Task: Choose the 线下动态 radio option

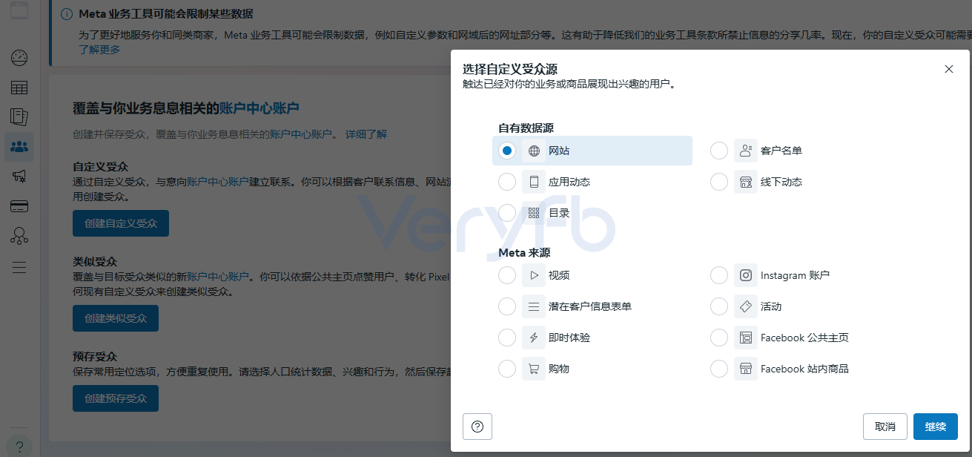Action: (x=719, y=182)
